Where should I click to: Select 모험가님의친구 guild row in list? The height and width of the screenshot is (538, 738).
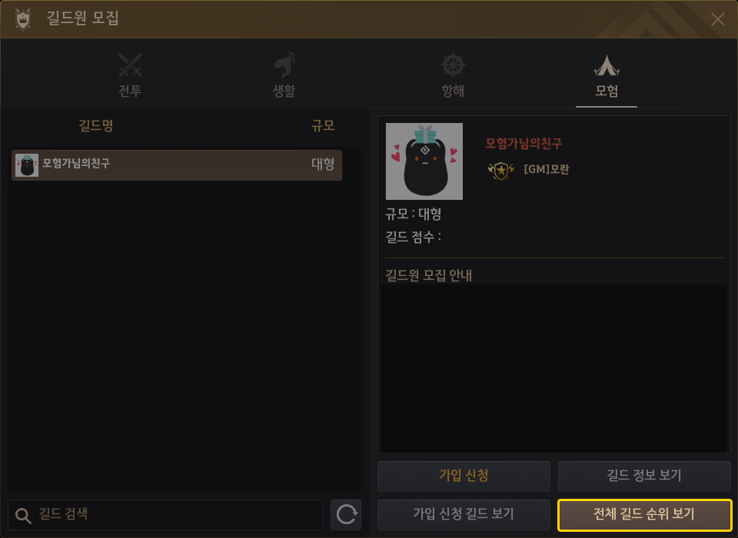177,164
